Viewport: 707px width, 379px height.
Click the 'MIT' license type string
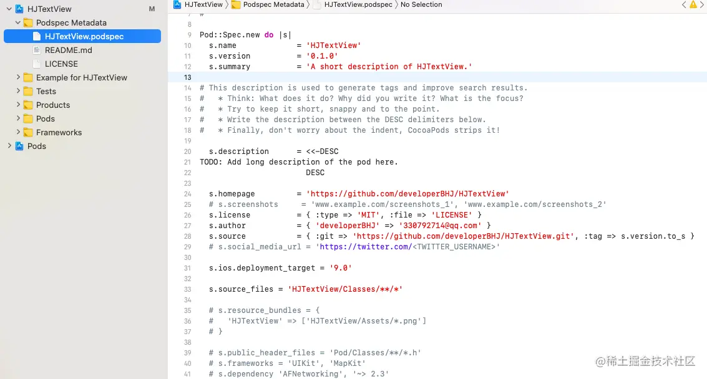(x=368, y=215)
